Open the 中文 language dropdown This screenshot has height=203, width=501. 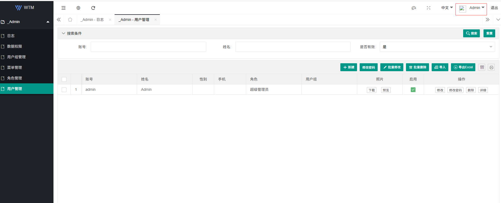[447, 8]
